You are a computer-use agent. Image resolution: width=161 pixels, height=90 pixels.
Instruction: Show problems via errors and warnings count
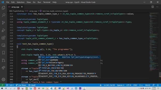pos(10,85)
